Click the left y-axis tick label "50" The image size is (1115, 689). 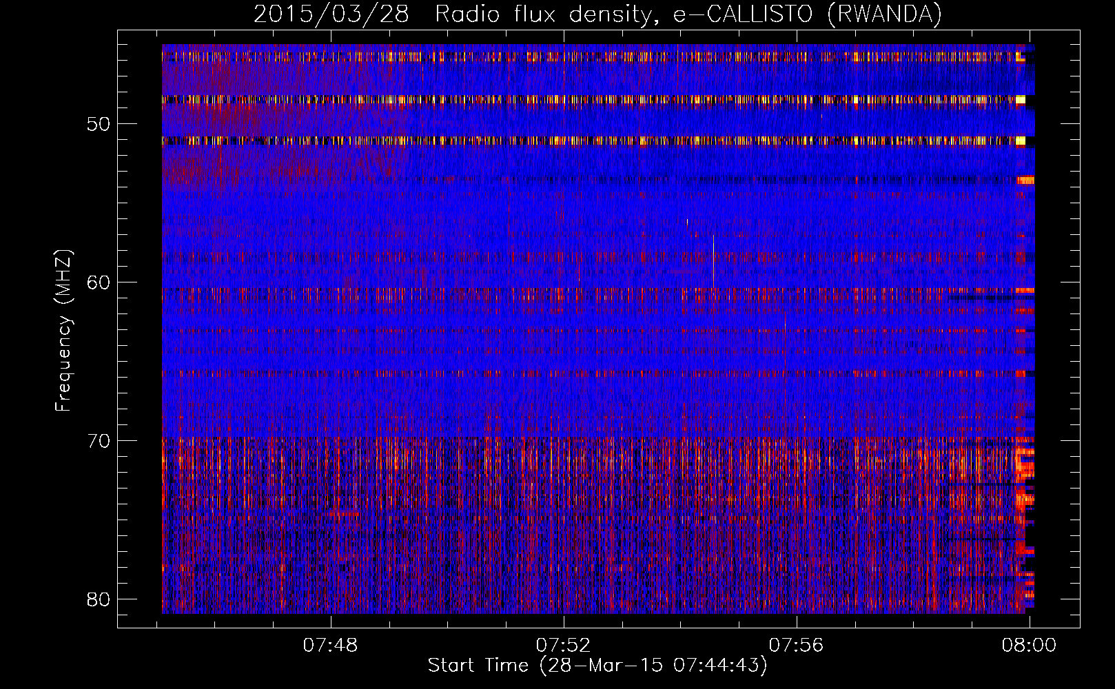[99, 124]
